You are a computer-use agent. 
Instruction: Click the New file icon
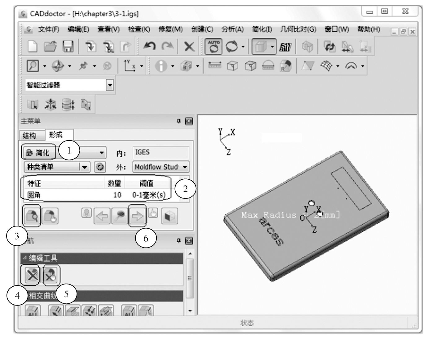33,47
